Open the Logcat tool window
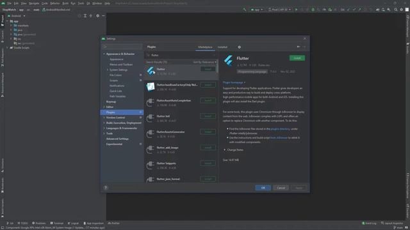Image resolution: width=410 pixels, height=230 pixels. click(73, 223)
